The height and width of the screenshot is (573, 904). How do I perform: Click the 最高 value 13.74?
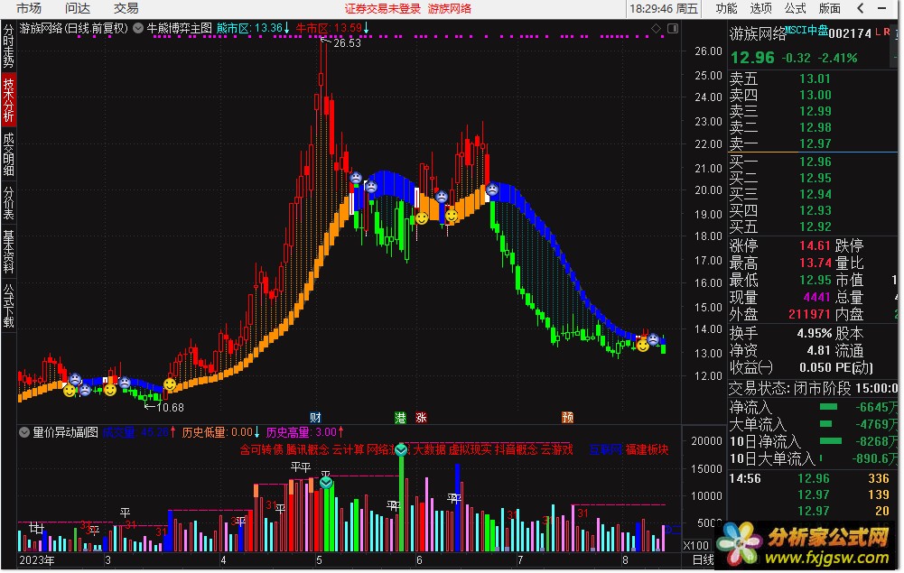click(x=815, y=263)
